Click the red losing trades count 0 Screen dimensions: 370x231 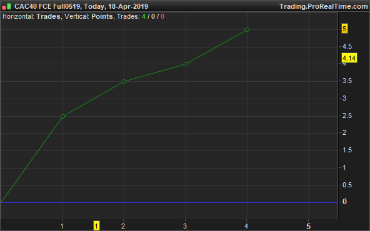click(162, 16)
